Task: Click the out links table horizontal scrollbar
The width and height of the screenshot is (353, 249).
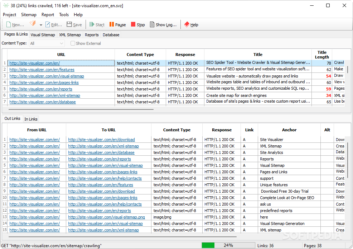Action: point(122,237)
